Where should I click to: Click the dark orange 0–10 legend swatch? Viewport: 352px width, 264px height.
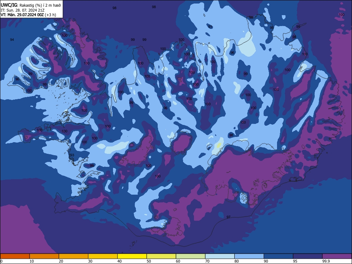tap(15, 256)
